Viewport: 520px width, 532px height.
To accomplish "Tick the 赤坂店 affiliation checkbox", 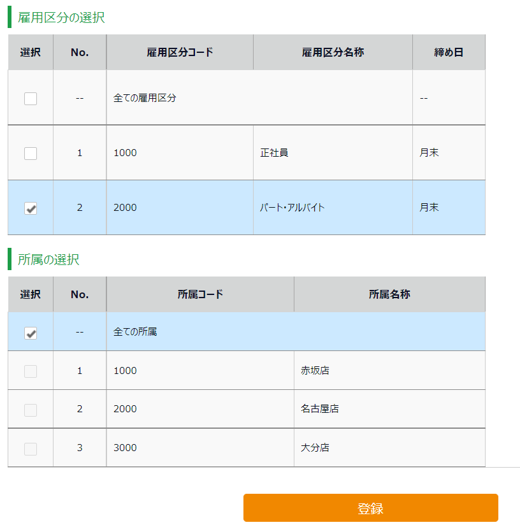I will 31,371.
